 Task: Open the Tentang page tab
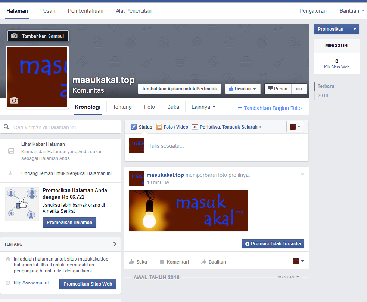[122, 107]
